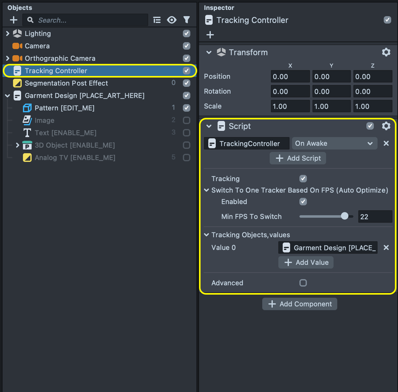Toggle the Objects panel visibility eye icon
The image size is (398, 392).
coord(171,20)
